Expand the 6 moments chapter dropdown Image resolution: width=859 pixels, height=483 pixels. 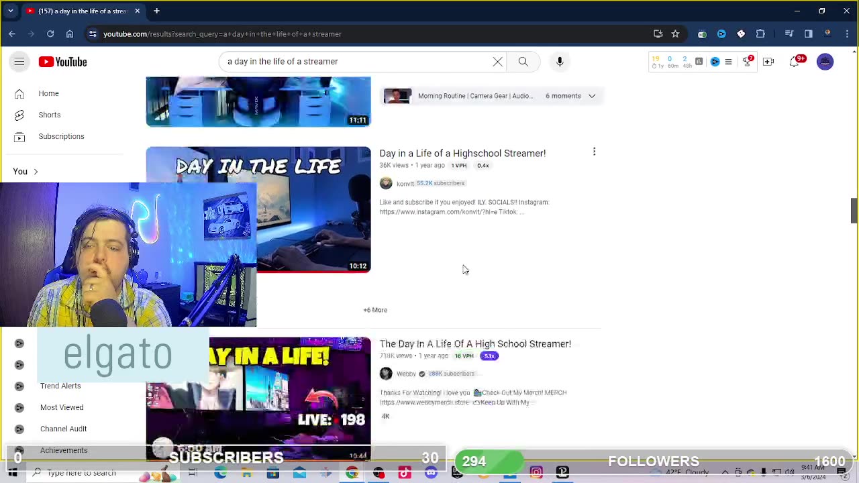click(x=592, y=96)
